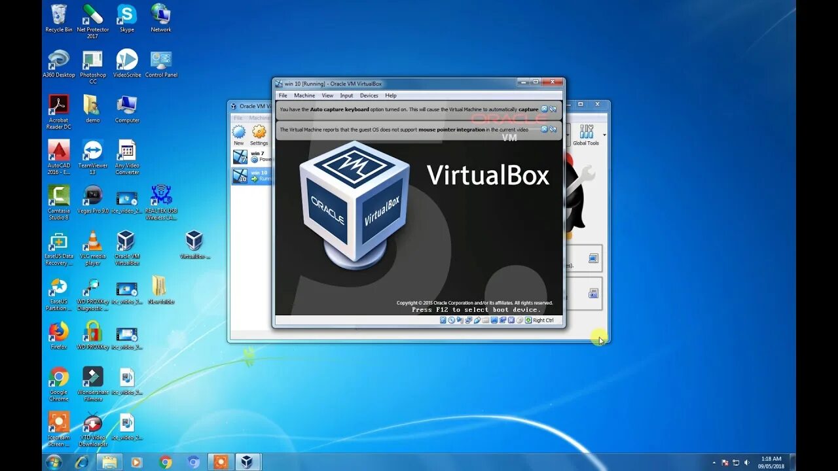Open the Machine menu of the win 10 VM window
This screenshot has width=838, height=471.
tap(304, 96)
